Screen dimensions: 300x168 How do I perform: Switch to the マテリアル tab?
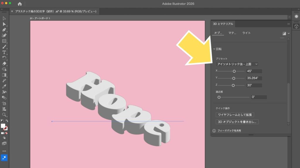(232, 33)
